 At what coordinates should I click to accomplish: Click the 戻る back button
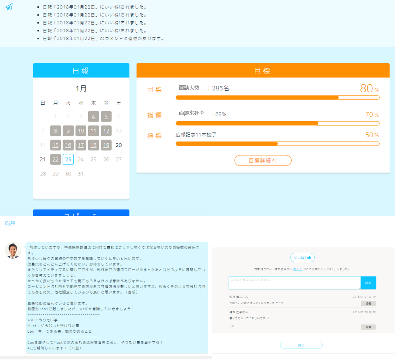click(x=301, y=345)
